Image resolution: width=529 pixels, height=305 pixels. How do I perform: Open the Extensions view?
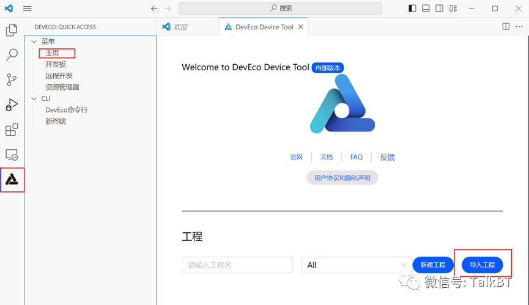click(12, 130)
